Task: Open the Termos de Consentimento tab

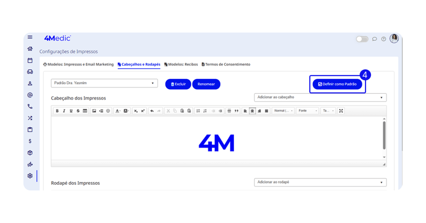Action: point(226,64)
